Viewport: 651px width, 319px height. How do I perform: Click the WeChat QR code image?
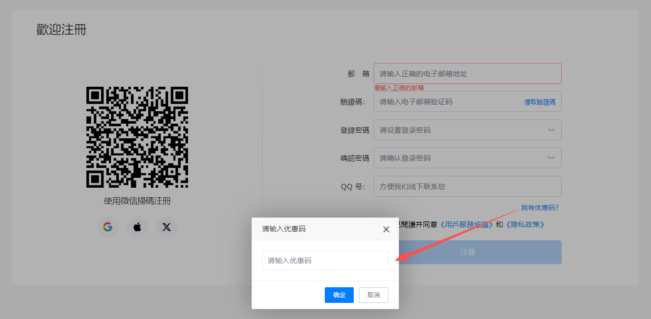tap(137, 137)
